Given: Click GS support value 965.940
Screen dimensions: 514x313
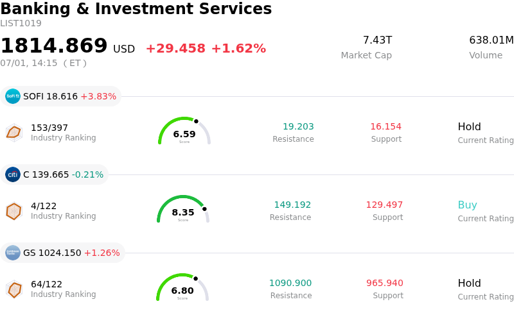Looking at the screenshot, I should coord(384,283).
